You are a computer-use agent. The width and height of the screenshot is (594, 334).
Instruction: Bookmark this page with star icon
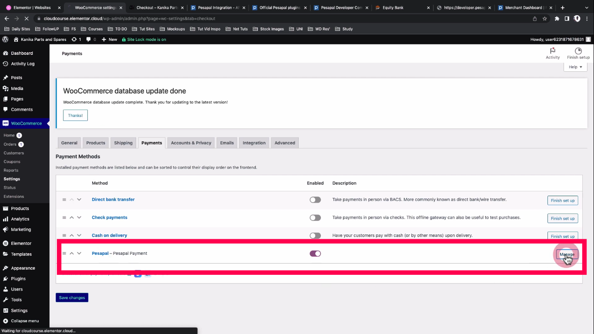pyautogui.click(x=544, y=19)
